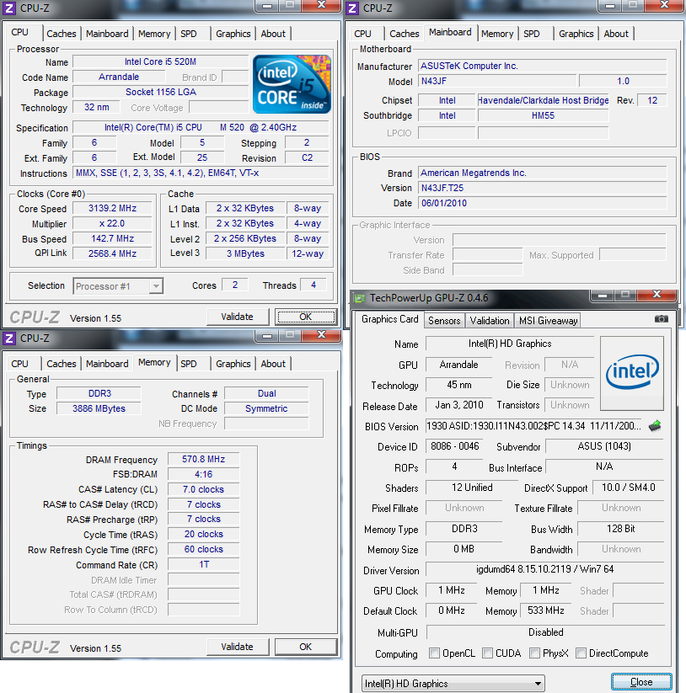Click the QPI Link 2568.4 MHz value

click(x=112, y=253)
